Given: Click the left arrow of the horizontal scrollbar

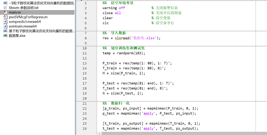Looking at the screenshot, I should pyautogui.click(x=100, y=133).
